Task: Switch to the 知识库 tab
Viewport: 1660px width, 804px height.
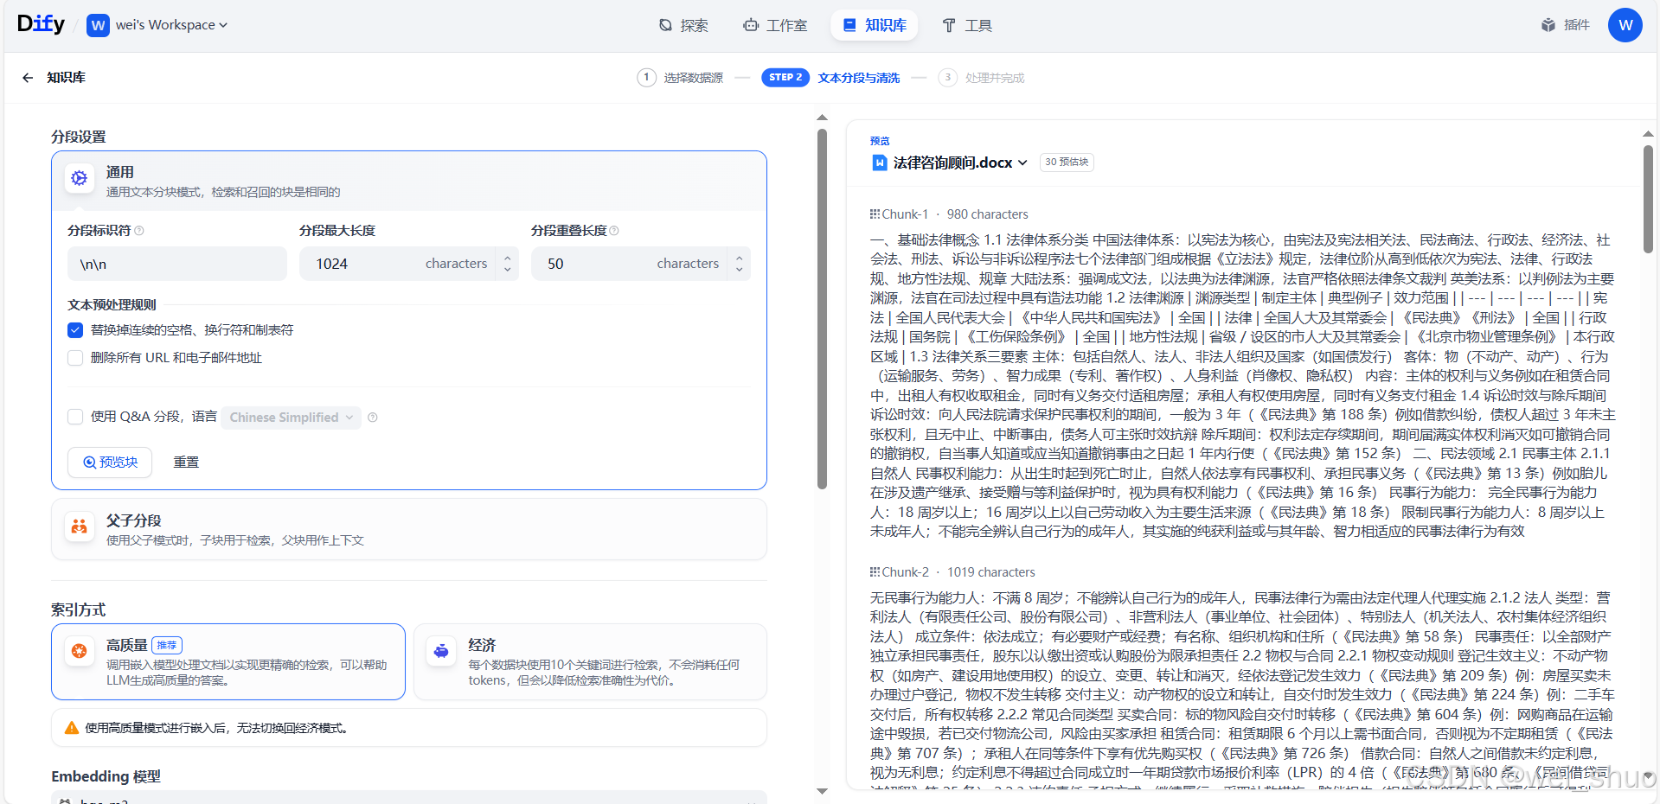Action: pyautogui.click(x=874, y=25)
